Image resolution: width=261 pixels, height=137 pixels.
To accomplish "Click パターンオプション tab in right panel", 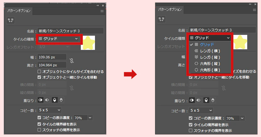I will (170, 10).
